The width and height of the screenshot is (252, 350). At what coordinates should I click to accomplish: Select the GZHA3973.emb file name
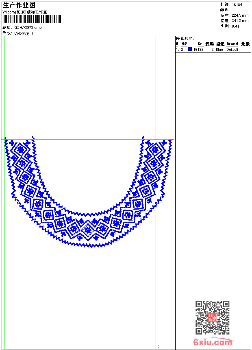(28, 27)
